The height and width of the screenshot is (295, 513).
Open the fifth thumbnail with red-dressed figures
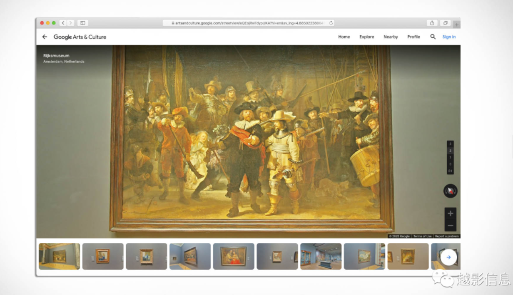[234, 256]
